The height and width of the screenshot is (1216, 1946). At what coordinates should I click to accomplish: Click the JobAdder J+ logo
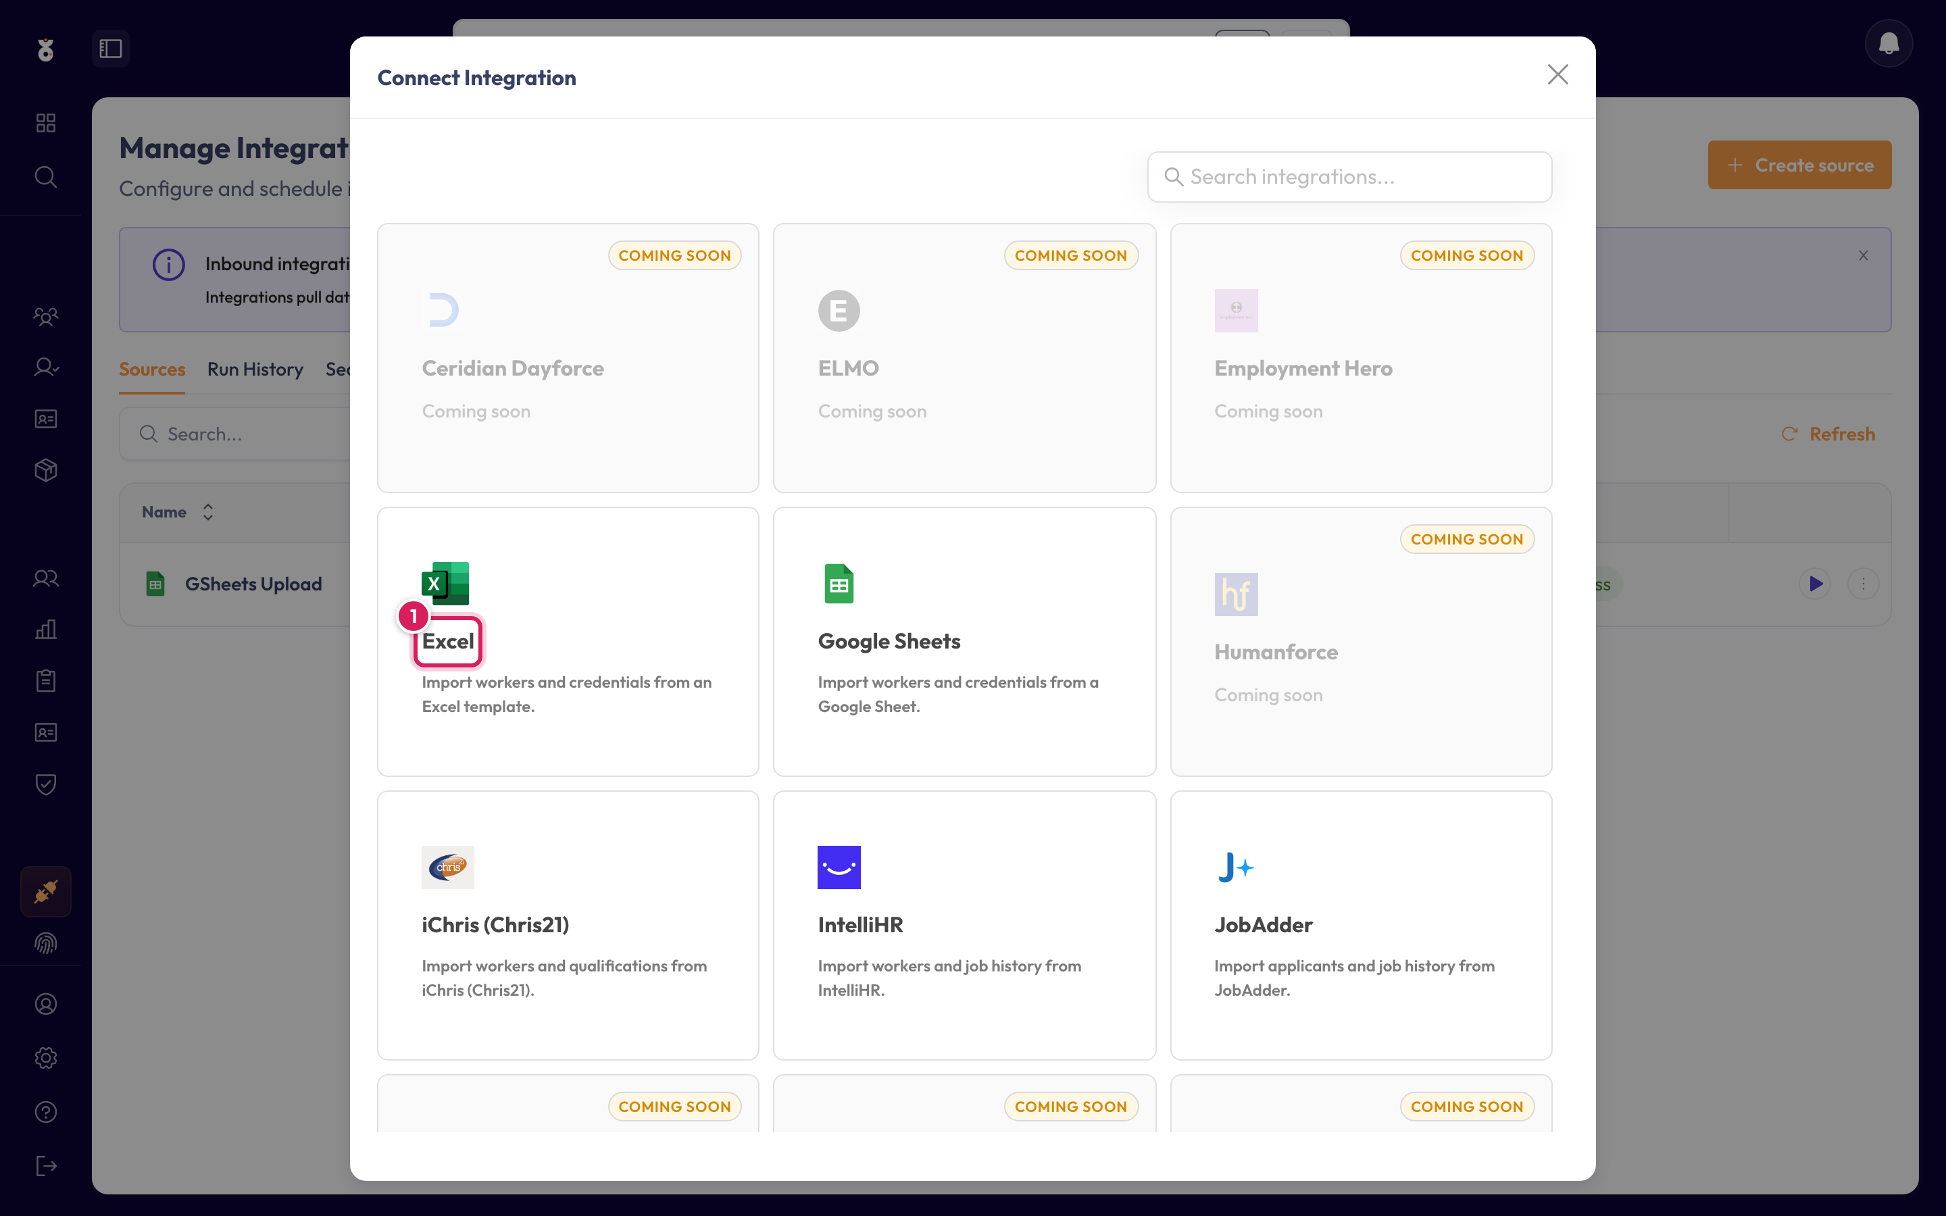pos(1236,867)
